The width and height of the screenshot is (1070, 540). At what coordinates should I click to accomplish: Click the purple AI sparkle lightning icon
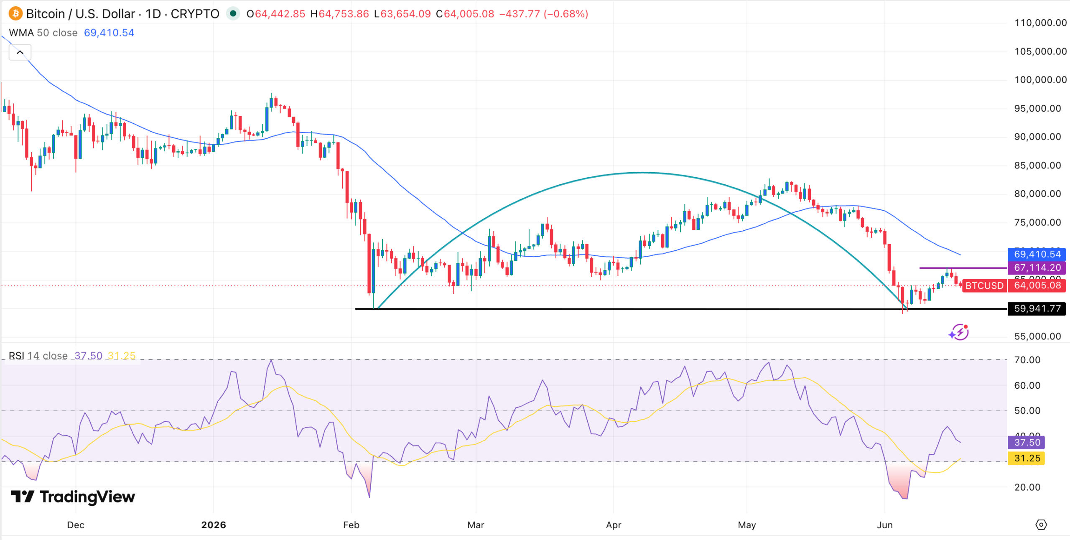click(959, 332)
